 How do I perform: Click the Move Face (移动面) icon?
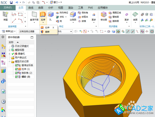pyautogui.click(x=104, y=15)
